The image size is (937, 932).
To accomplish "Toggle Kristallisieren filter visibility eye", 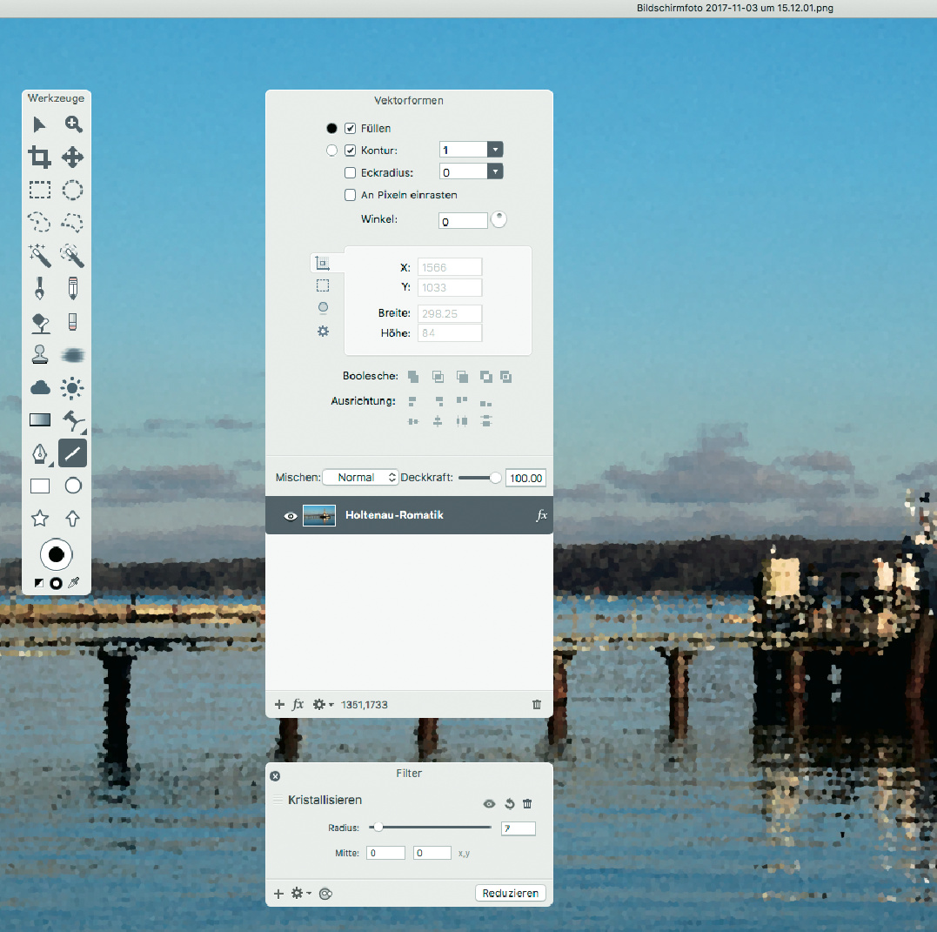I will click(489, 804).
